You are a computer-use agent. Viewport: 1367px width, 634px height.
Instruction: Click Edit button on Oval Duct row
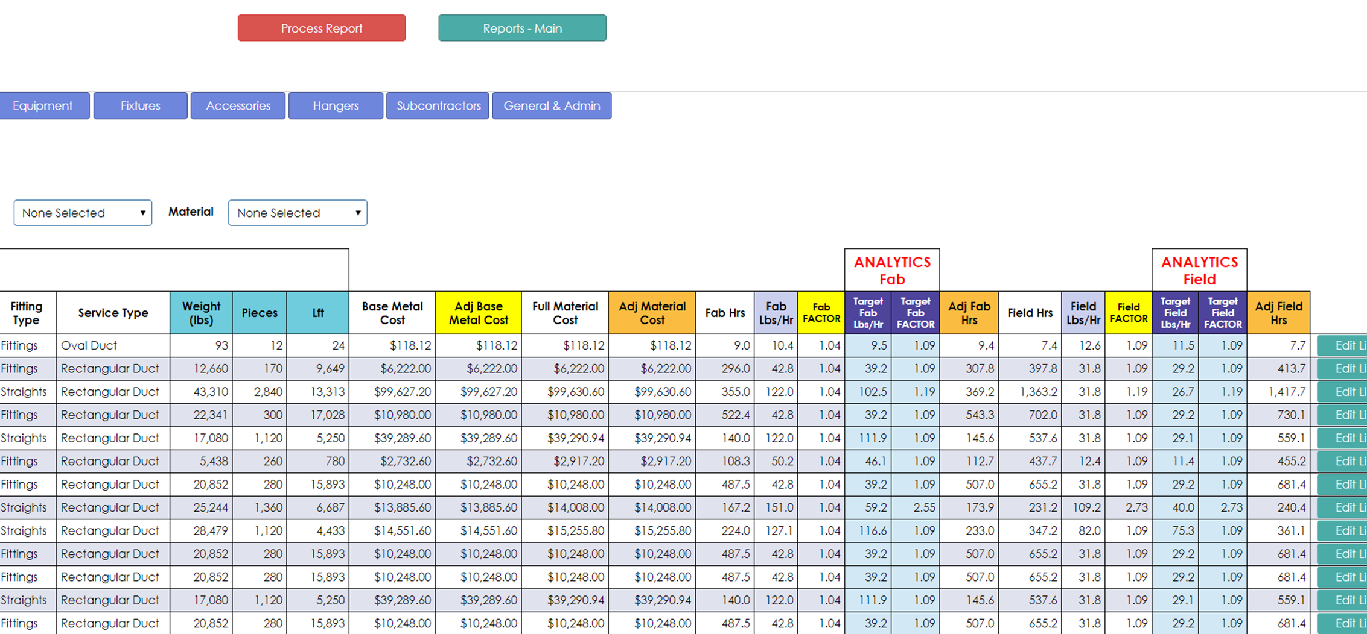(x=1343, y=345)
